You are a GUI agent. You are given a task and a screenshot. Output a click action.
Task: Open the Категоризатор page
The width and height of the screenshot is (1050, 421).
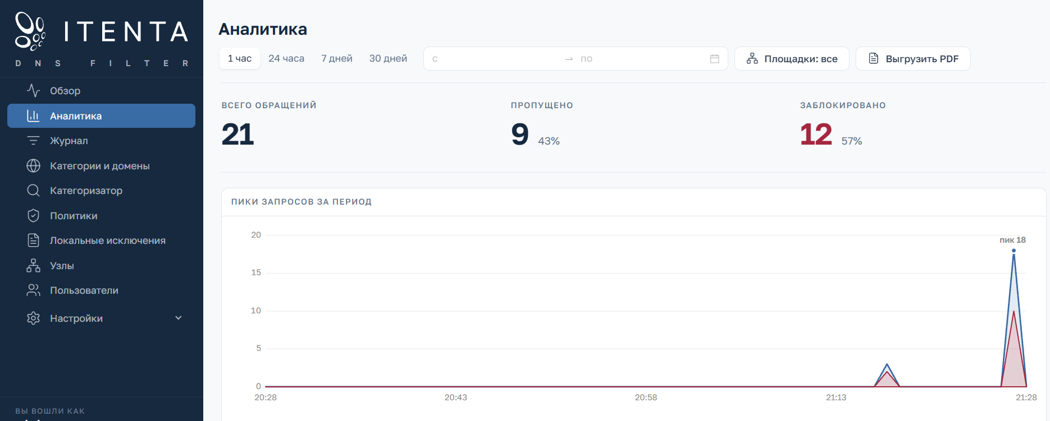pyautogui.click(x=101, y=191)
